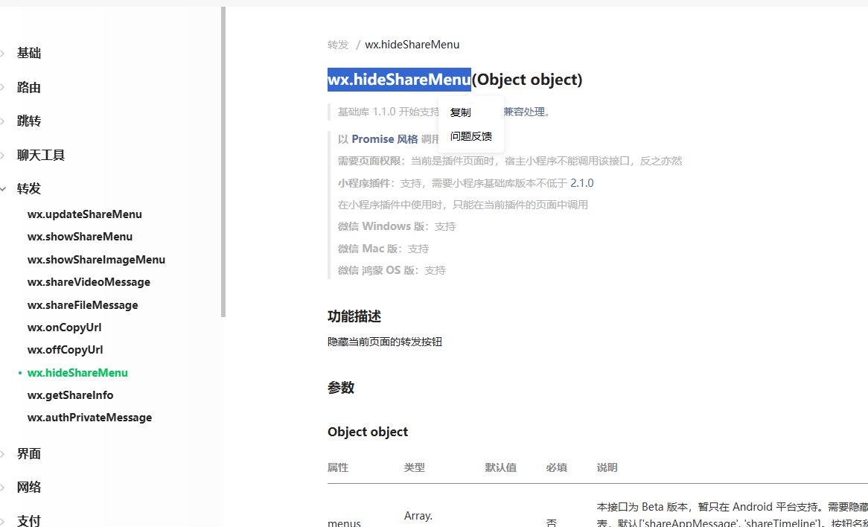Open wx.shareFileMessage doc page
The image size is (868, 527).
click(83, 305)
